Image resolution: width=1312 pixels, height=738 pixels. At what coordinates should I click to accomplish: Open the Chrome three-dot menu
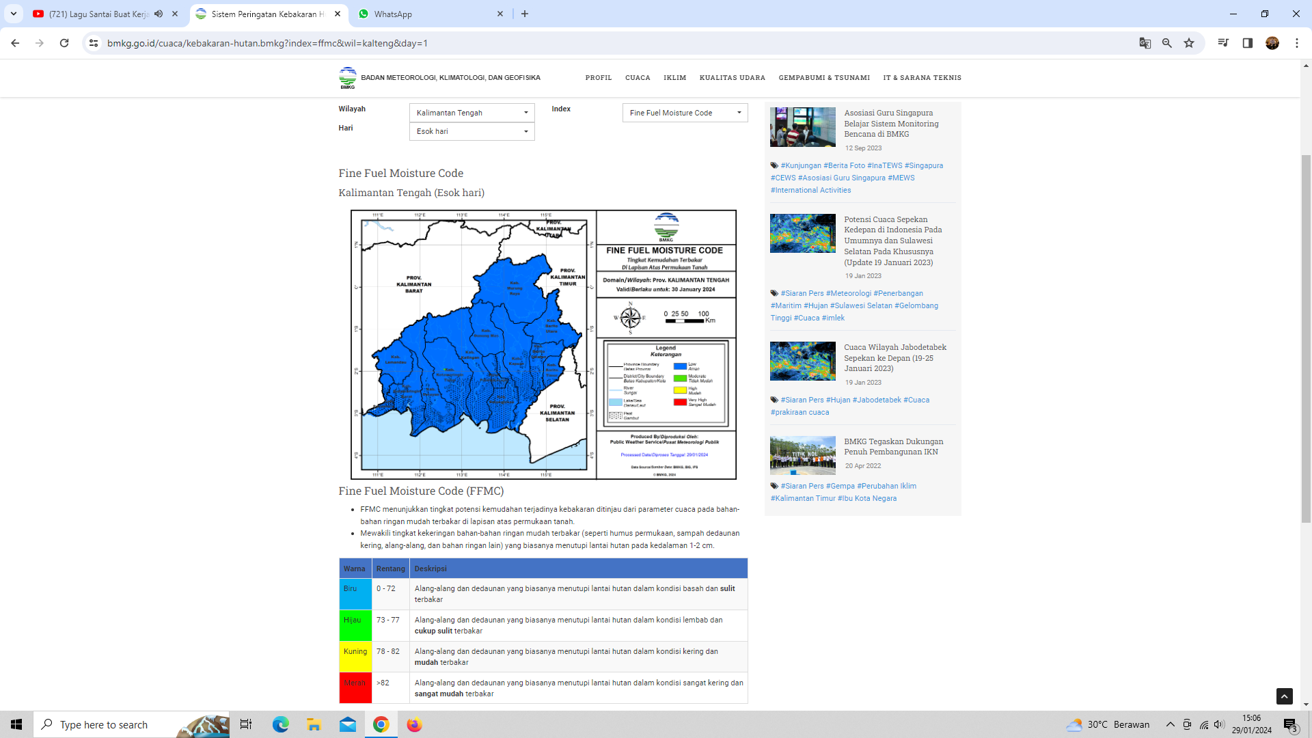[x=1297, y=43]
